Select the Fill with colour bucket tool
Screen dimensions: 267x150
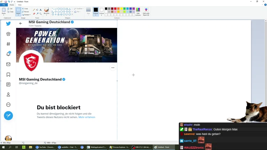(37, 10)
